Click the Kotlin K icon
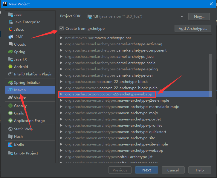This screenshot has height=178, width=217. [10, 145]
